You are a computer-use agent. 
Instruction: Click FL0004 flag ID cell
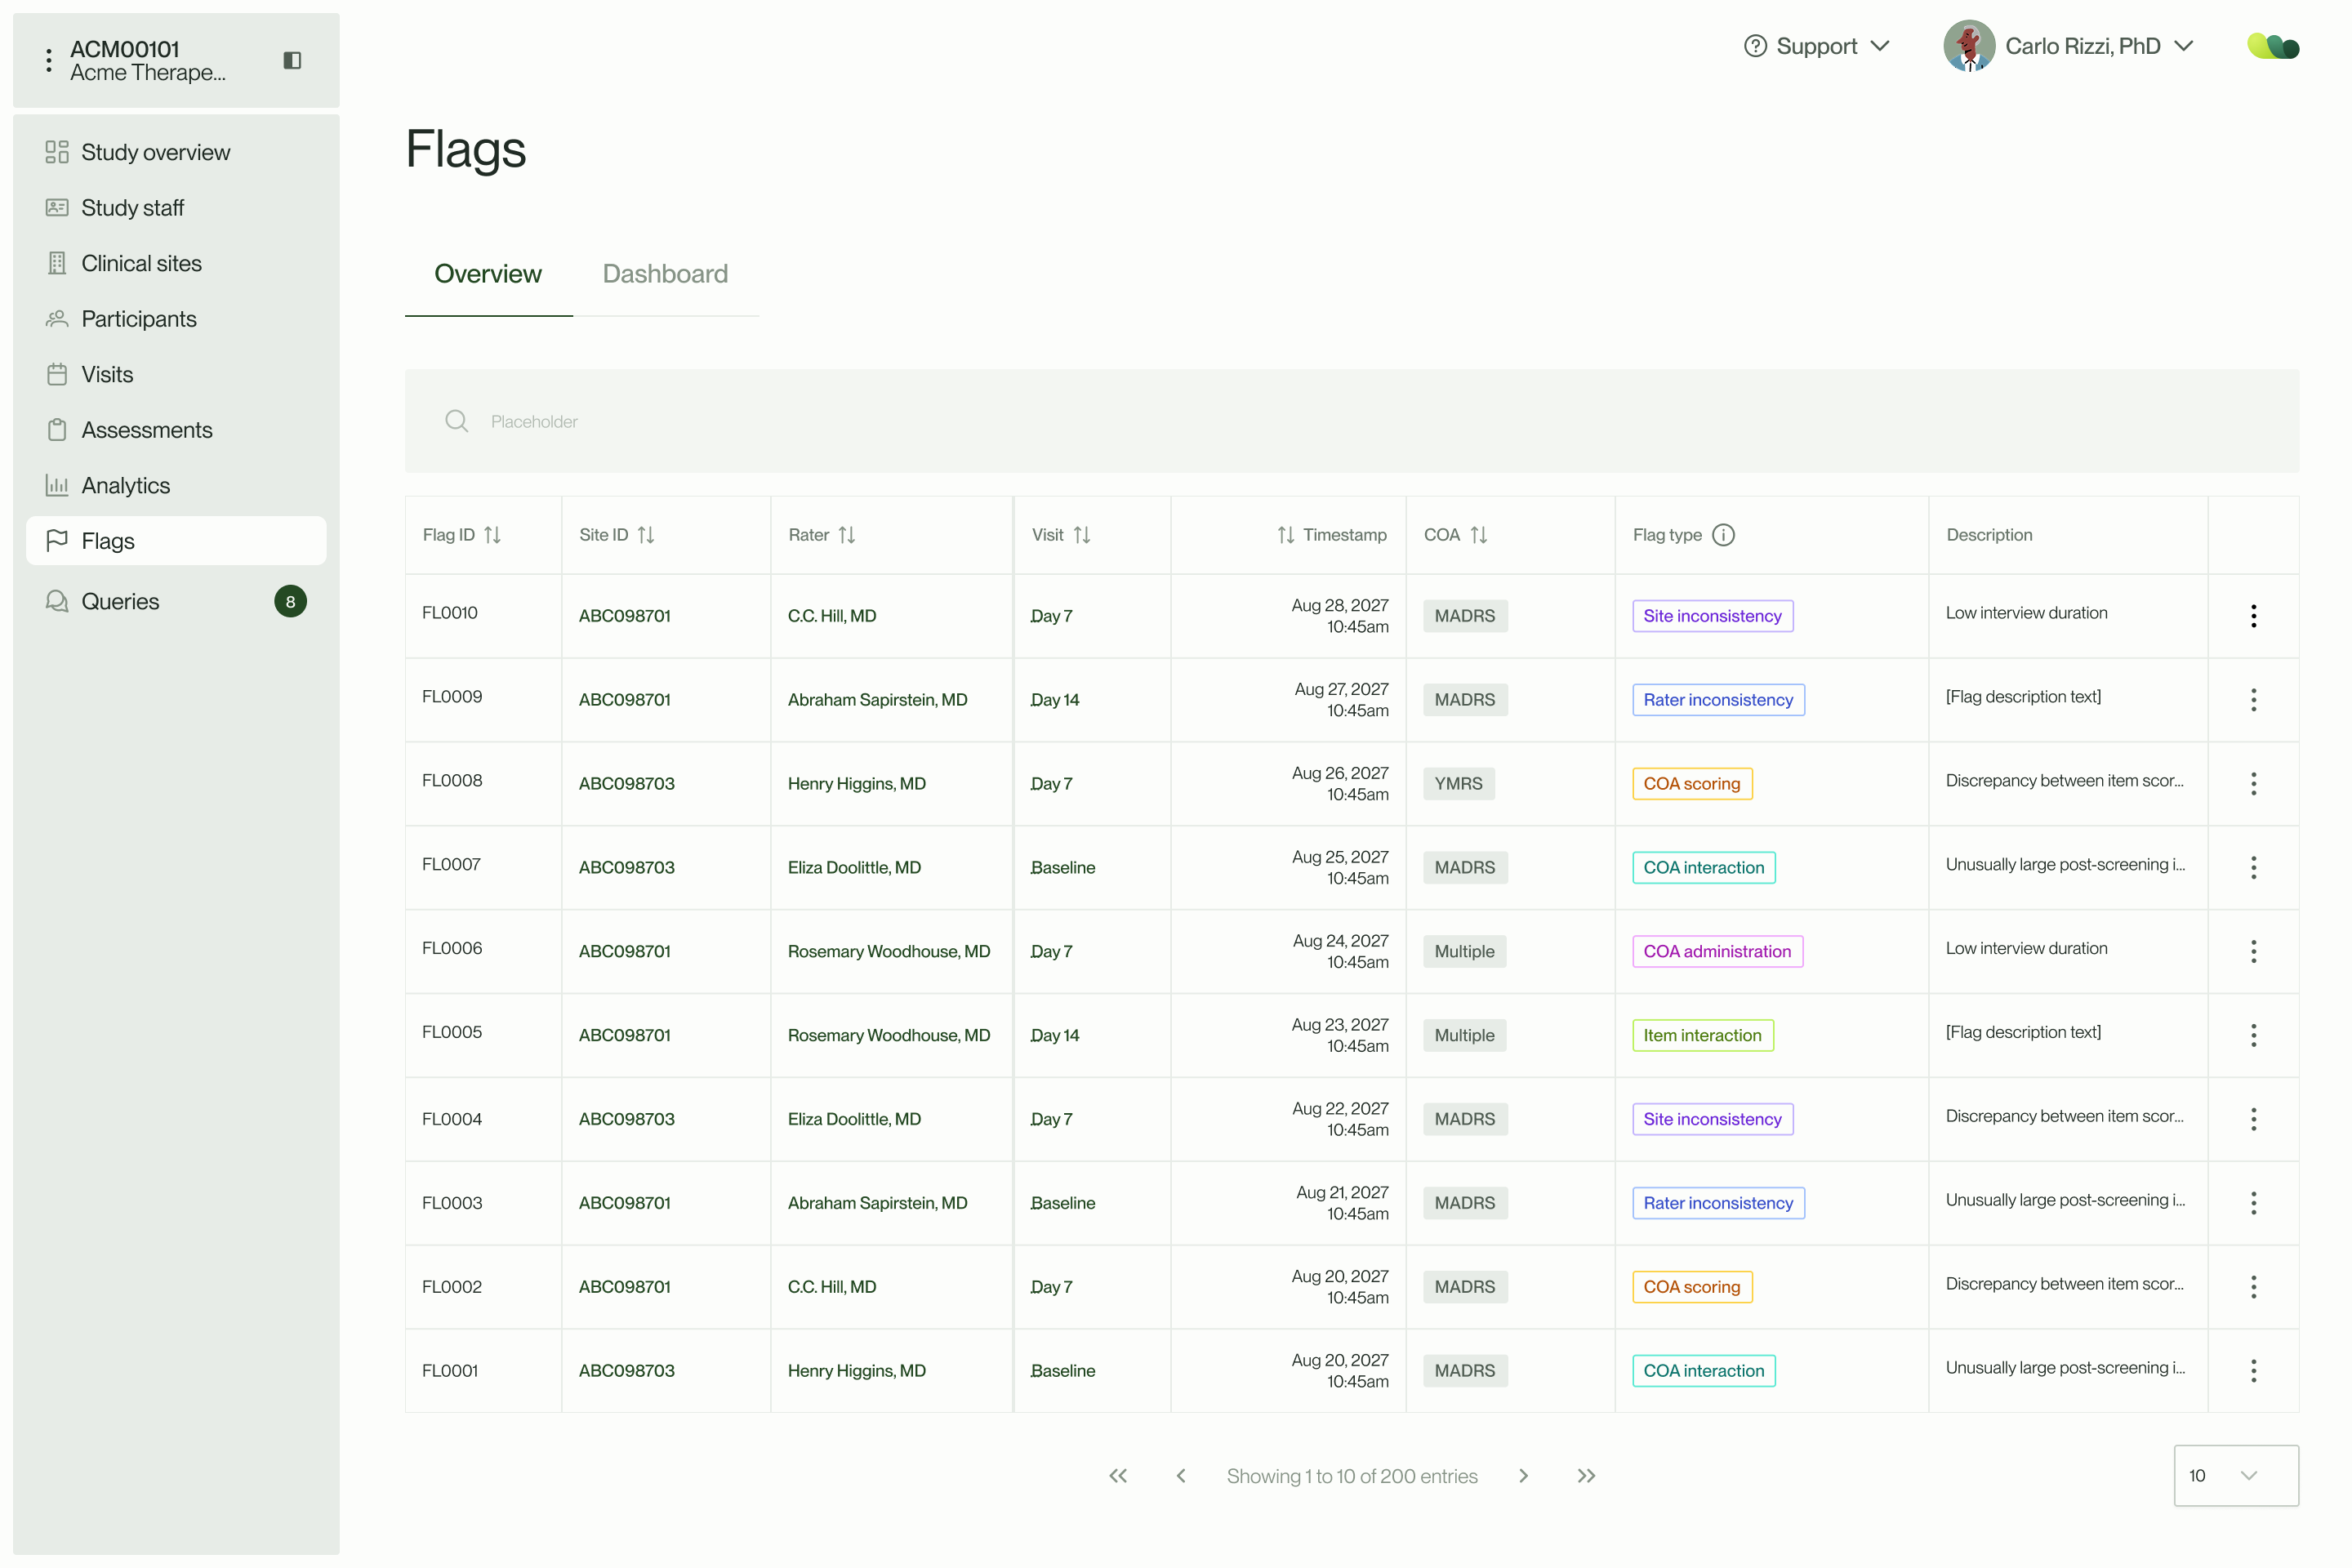(452, 1119)
